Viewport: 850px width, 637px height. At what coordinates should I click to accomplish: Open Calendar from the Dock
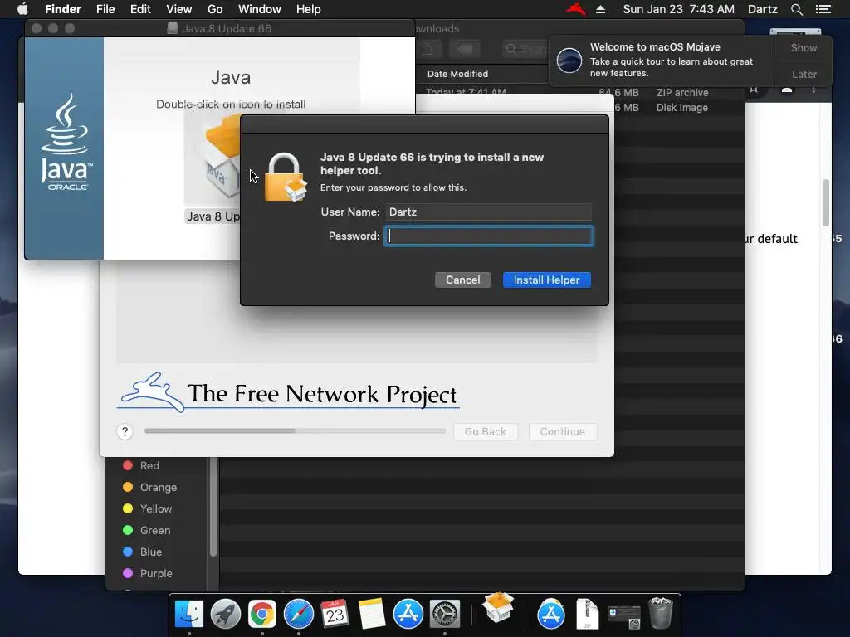pos(335,614)
